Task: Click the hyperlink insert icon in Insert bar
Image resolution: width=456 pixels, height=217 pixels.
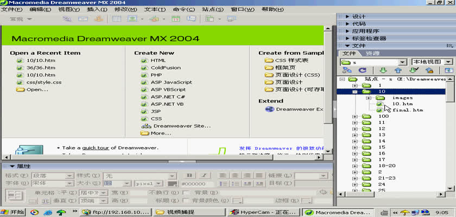Action: 67,19
